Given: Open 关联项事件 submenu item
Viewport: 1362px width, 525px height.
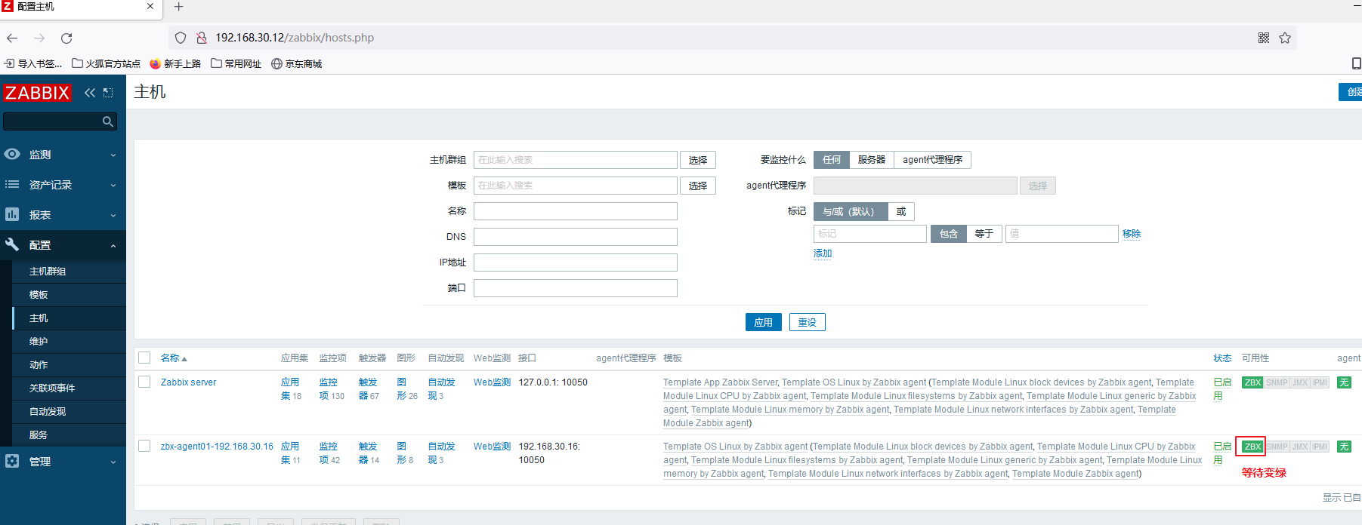Looking at the screenshot, I should pyautogui.click(x=69, y=388).
